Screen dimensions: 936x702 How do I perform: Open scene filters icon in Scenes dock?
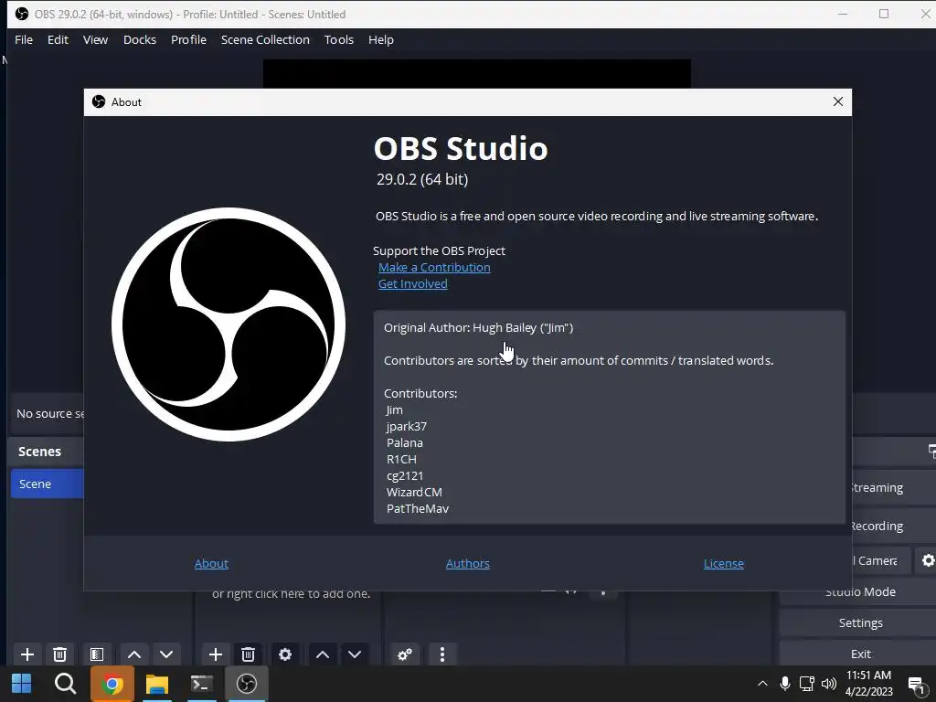click(96, 654)
